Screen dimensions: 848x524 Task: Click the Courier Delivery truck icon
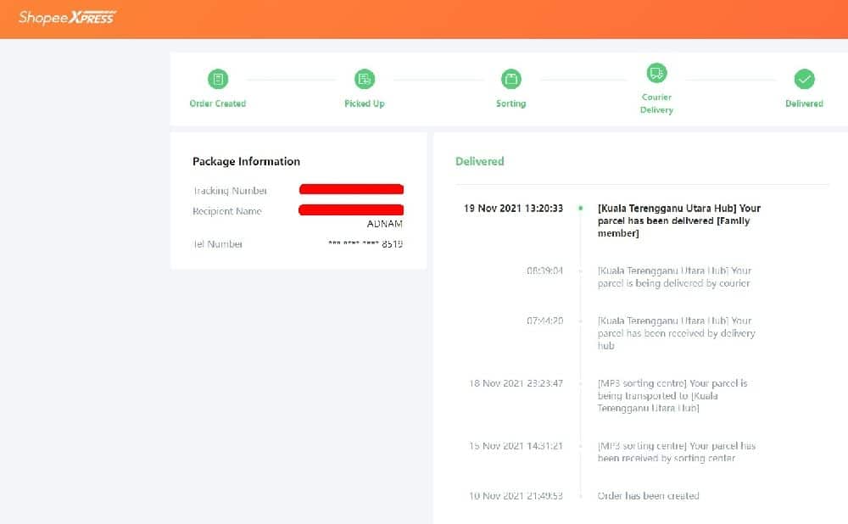[656, 73]
